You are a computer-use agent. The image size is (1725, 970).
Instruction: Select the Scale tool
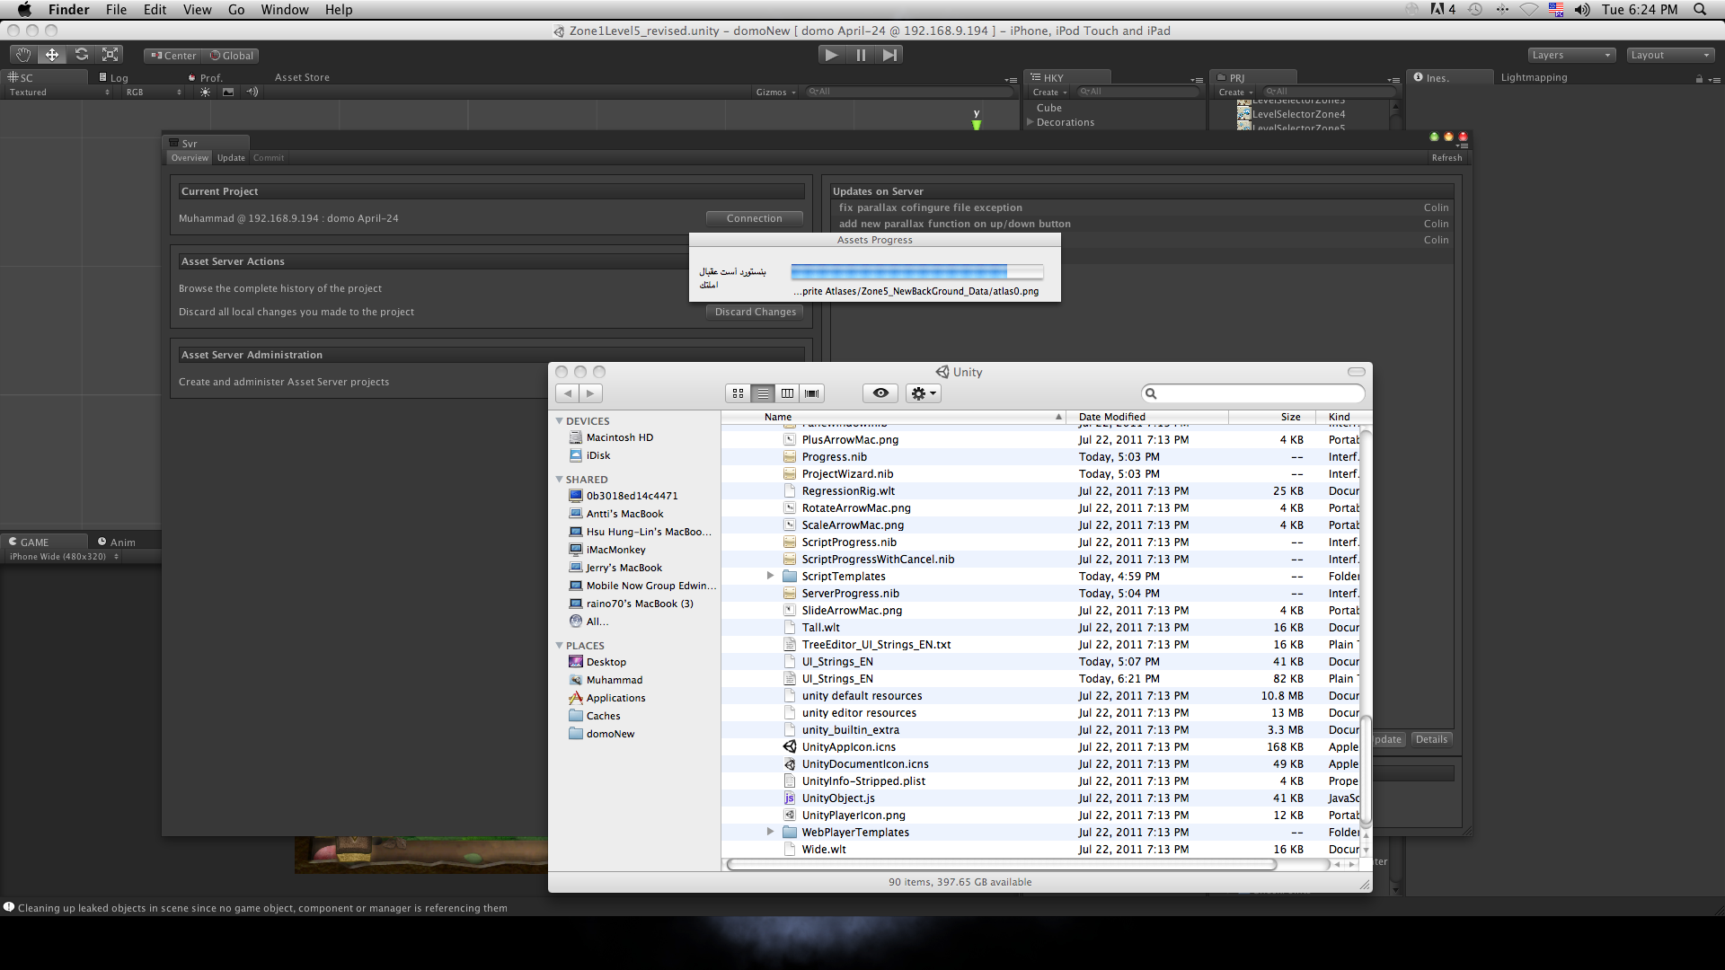(110, 55)
